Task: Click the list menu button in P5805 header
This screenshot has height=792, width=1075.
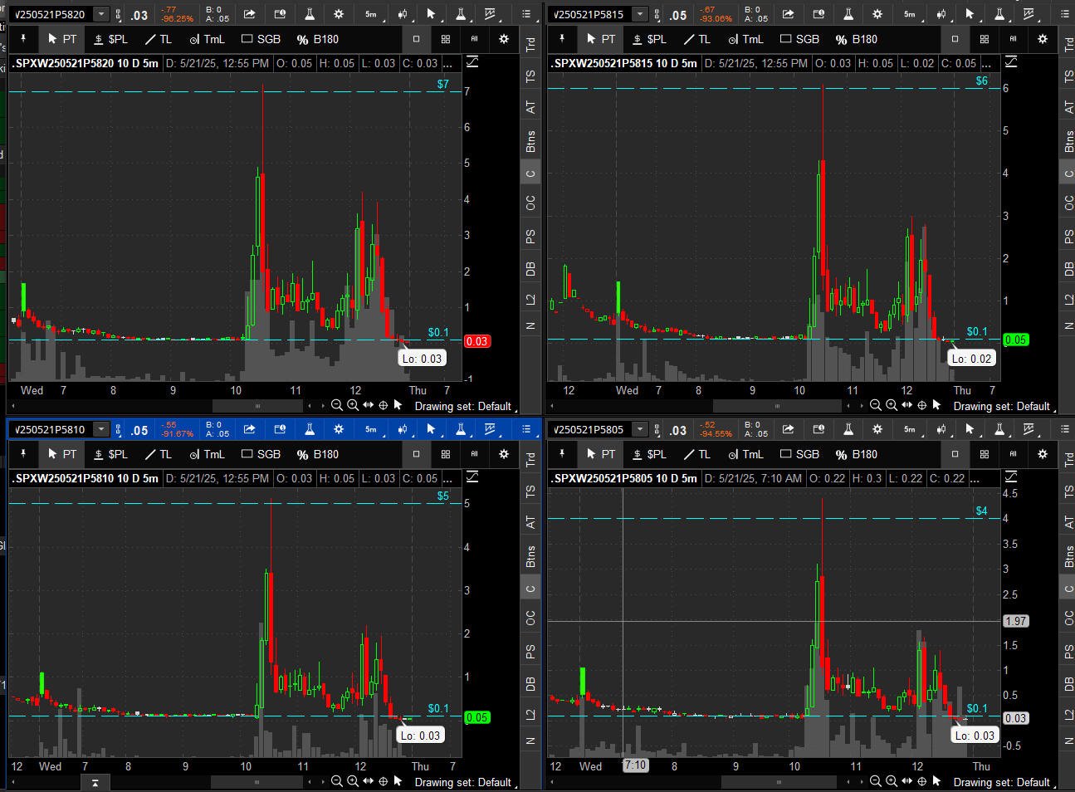Action: 1065,429
